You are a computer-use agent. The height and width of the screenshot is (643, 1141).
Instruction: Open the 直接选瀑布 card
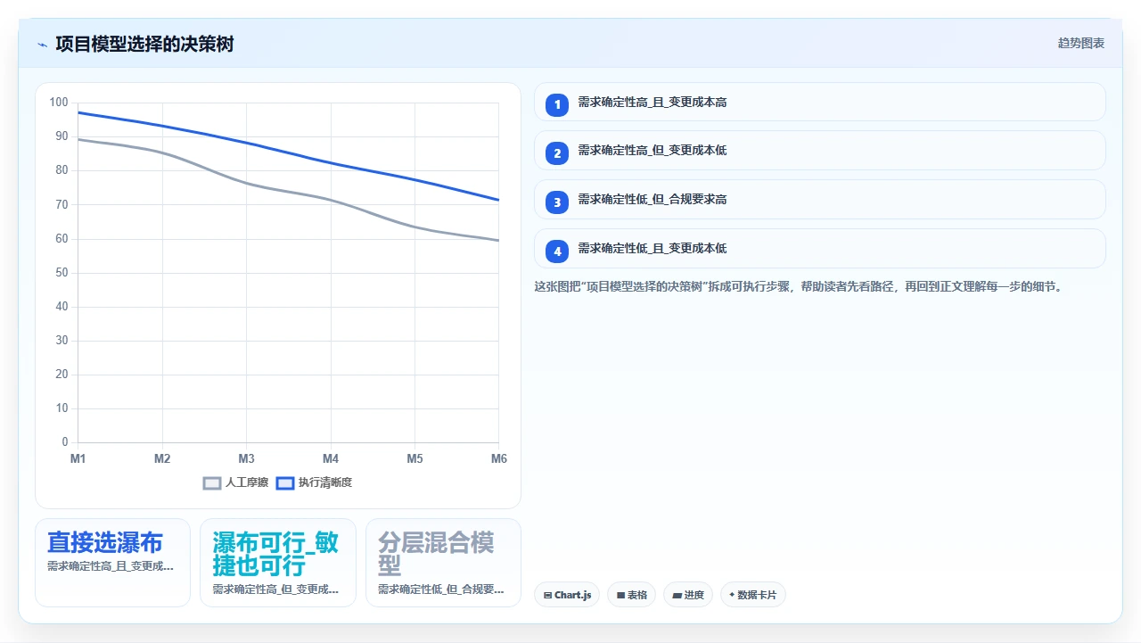[x=113, y=563]
